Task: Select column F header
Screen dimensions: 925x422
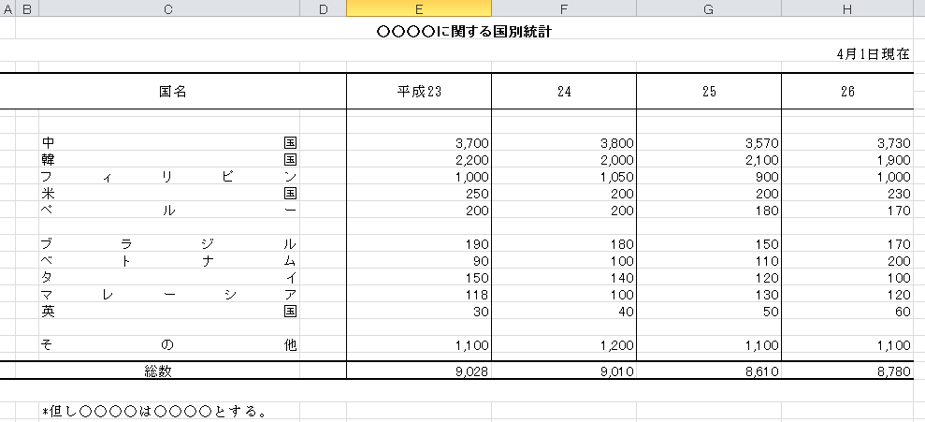Action: pyautogui.click(x=563, y=8)
